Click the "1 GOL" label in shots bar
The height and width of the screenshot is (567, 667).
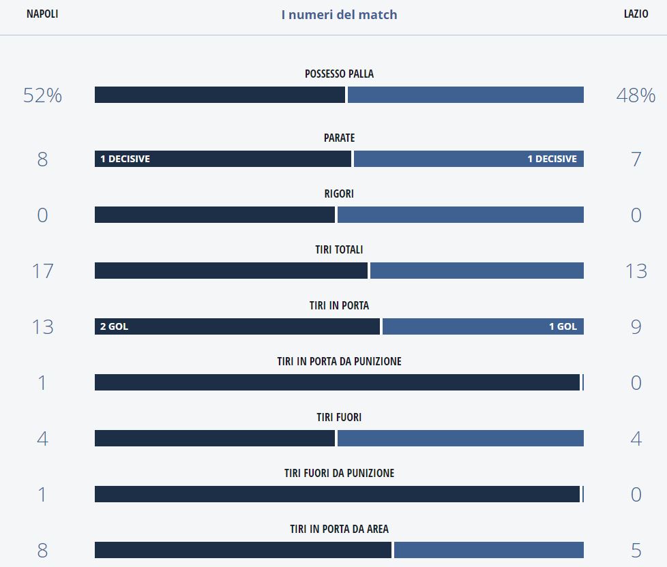click(x=563, y=326)
